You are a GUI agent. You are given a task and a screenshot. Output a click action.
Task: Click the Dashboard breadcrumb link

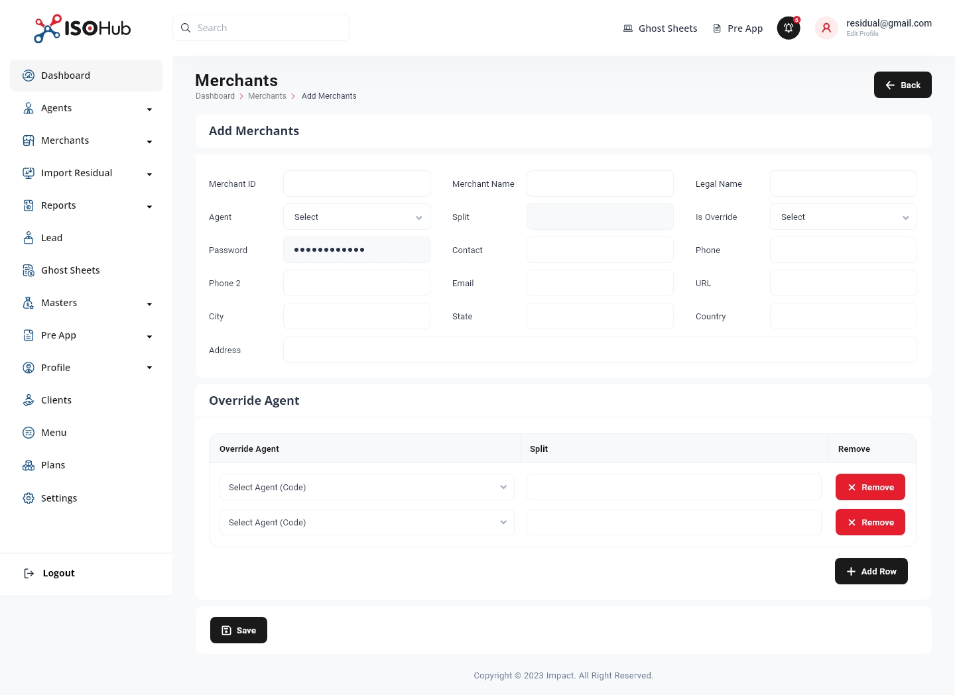coord(215,96)
